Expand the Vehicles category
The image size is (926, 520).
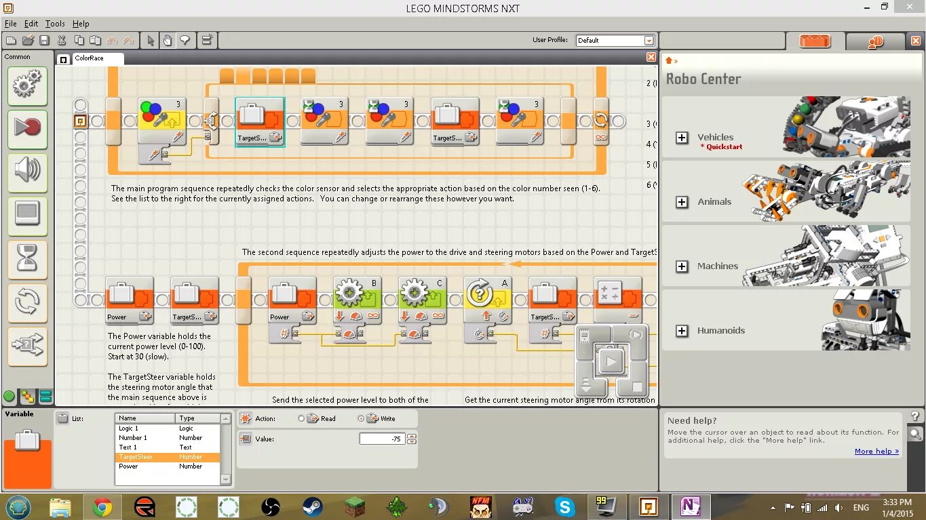point(682,138)
